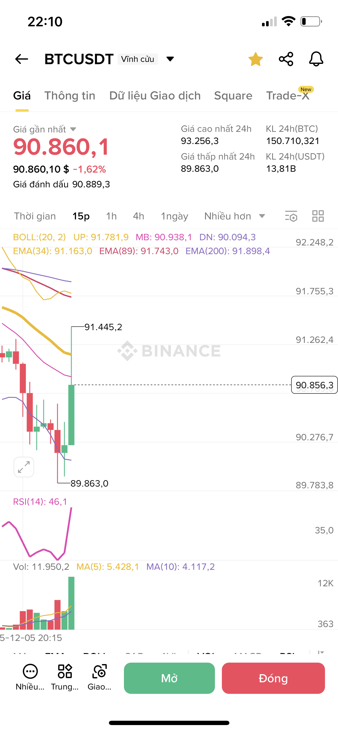Tap the 90.856,3 current price label
The image size is (338, 732).
tap(314, 385)
